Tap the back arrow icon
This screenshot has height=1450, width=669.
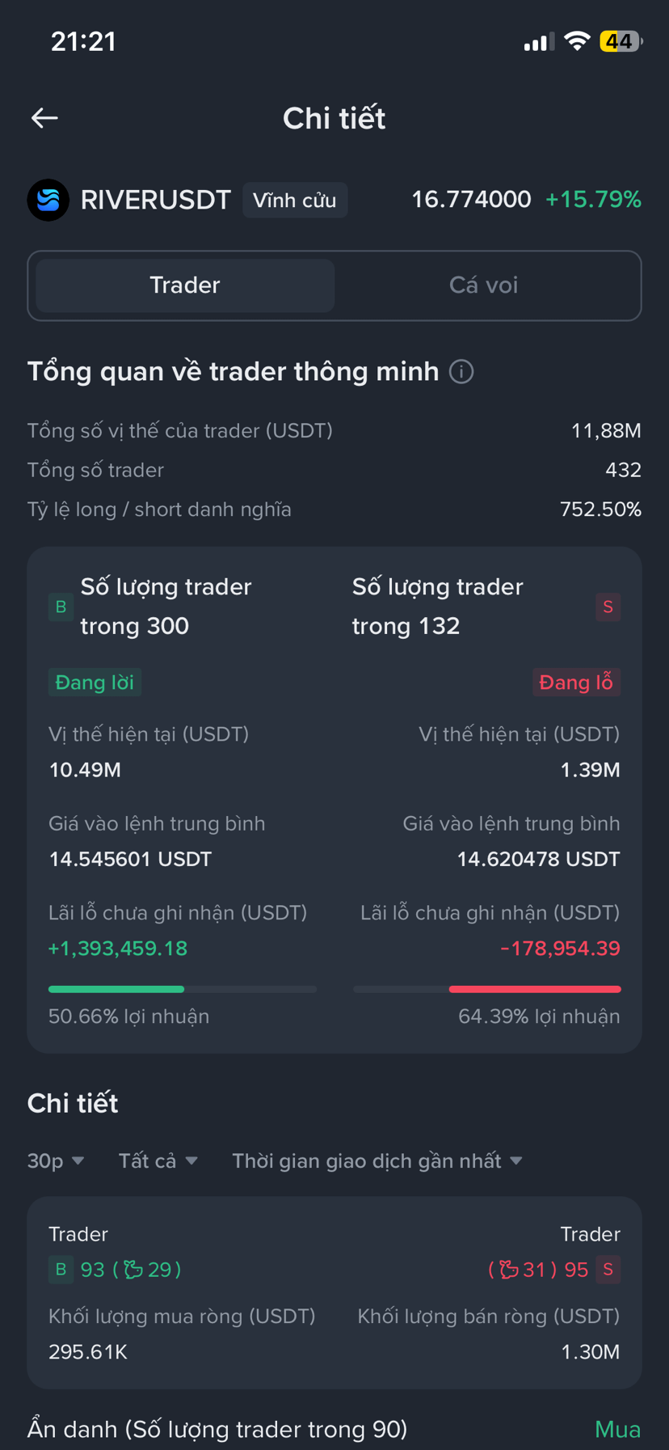[44, 118]
